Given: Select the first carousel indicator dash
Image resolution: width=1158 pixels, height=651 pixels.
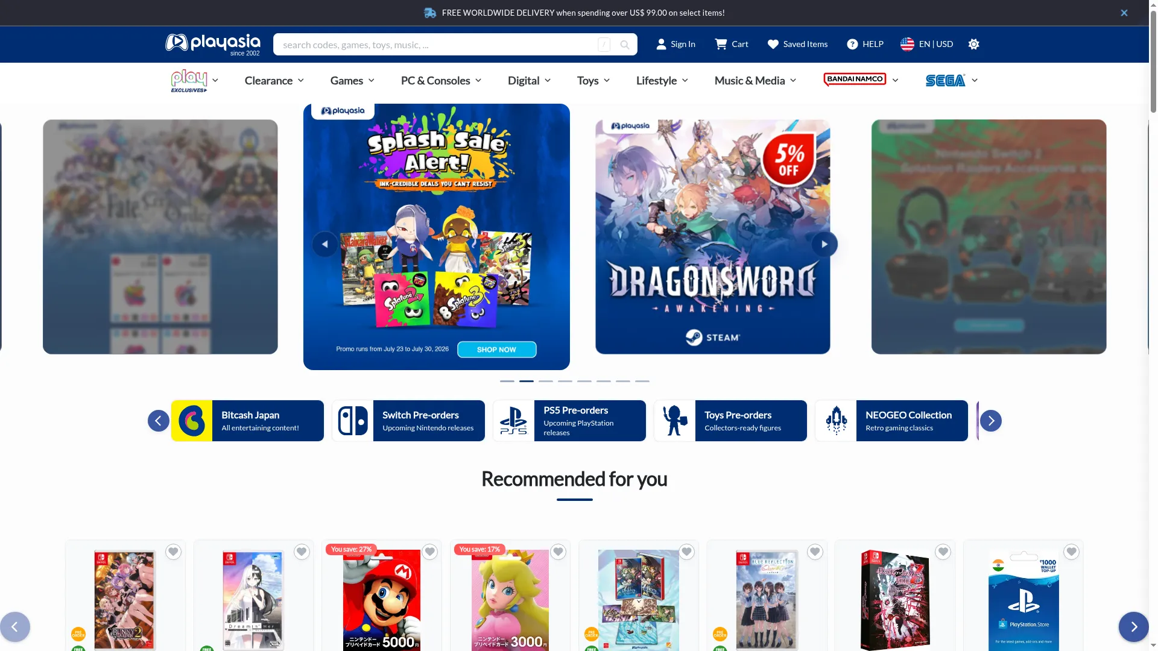Looking at the screenshot, I should [507, 381].
